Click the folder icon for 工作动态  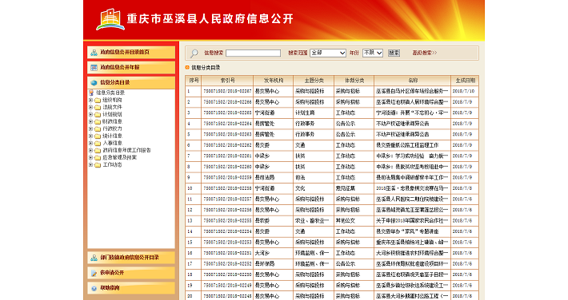coord(98,165)
